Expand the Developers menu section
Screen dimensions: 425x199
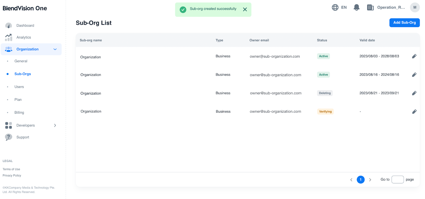point(55,125)
